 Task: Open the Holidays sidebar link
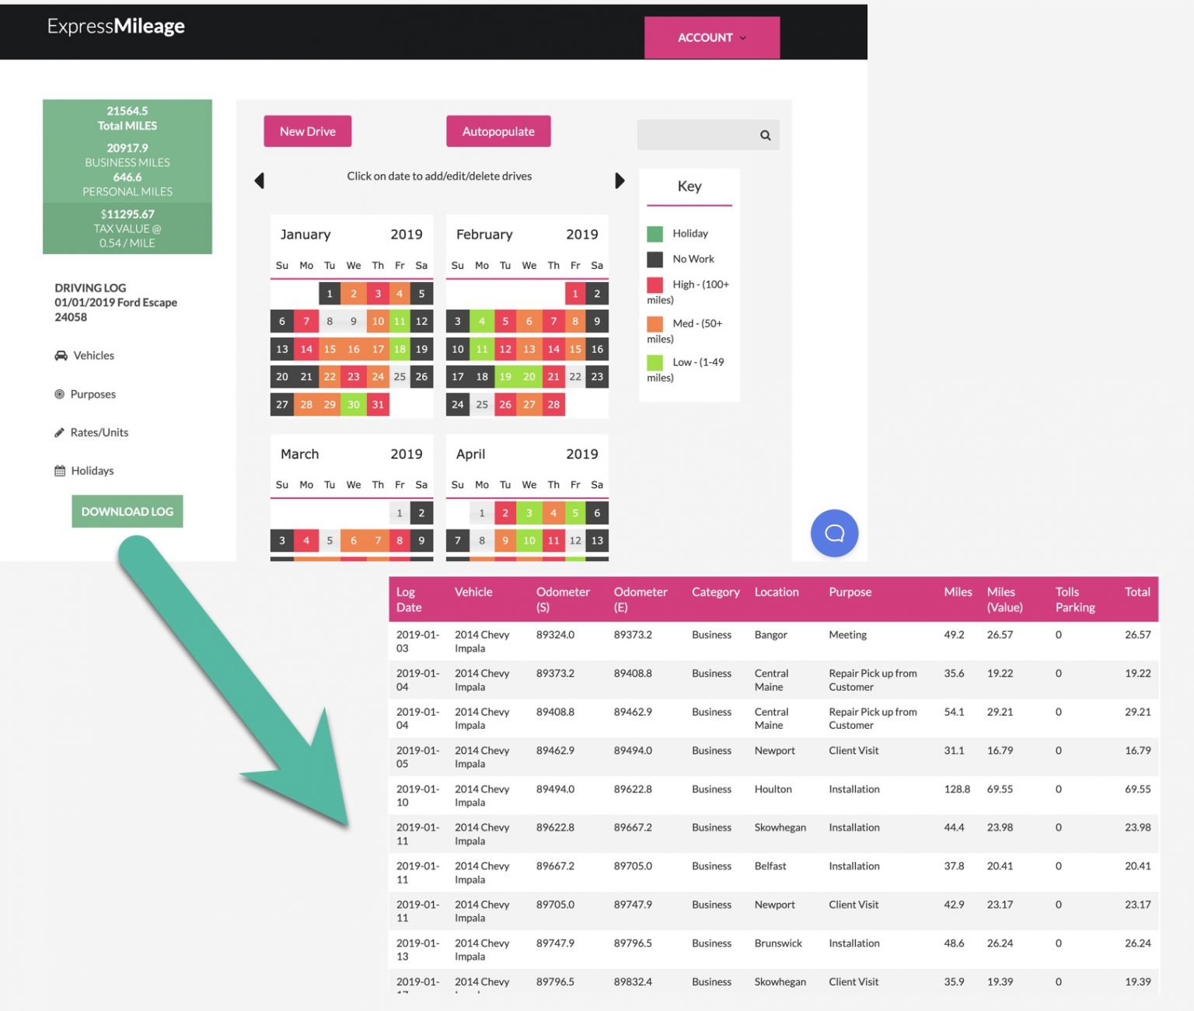[93, 471]
